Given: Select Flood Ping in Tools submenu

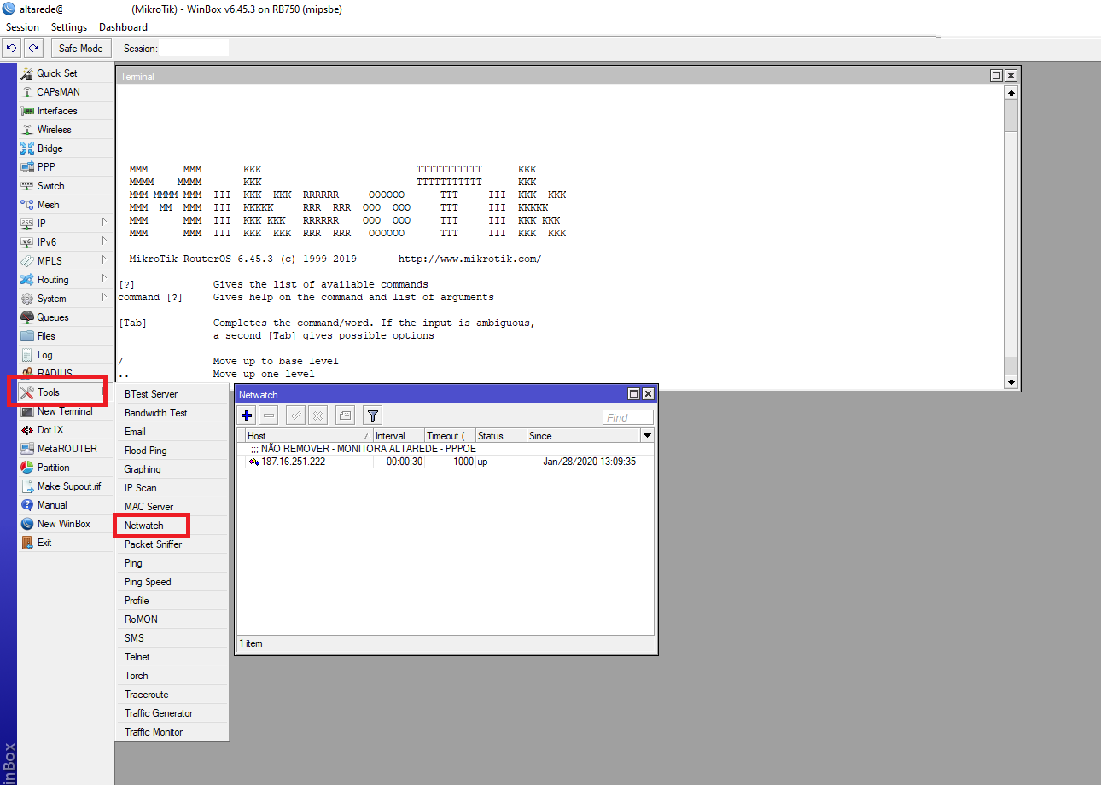Looking at the screenshot, I should click(172, 451).
